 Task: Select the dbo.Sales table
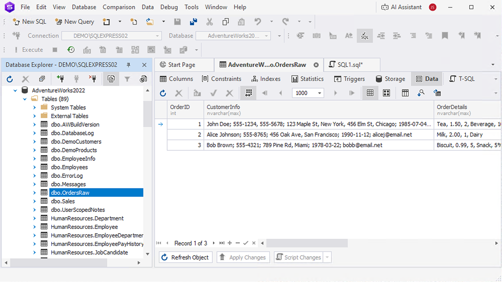(63, 201)
